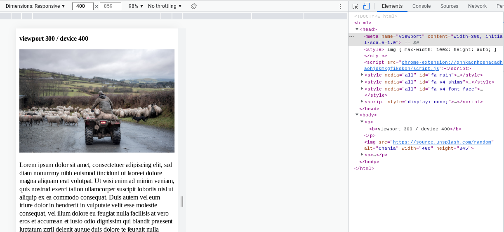Select the meta viewport element row
Viewport: 504px width, 232px height.
[x=426, y=39]
